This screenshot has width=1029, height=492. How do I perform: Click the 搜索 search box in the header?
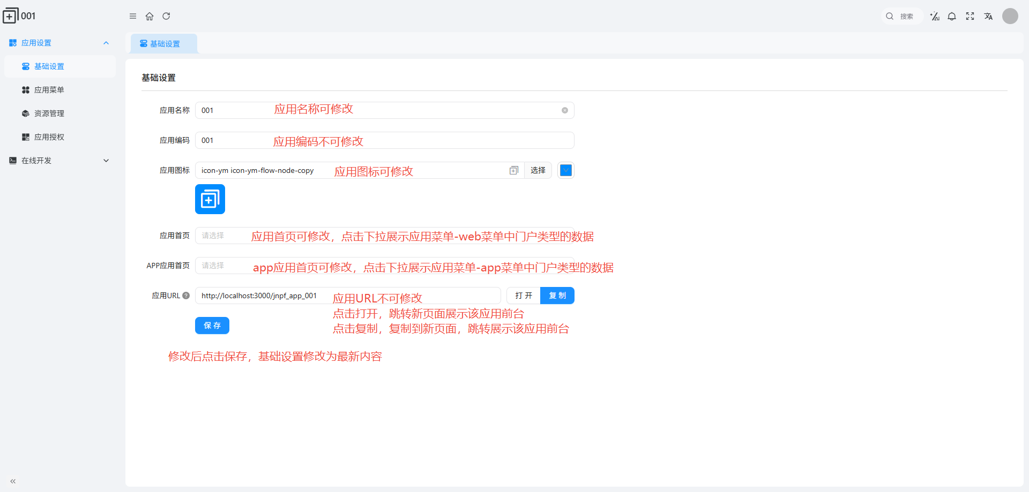click(x=903, y=17)
